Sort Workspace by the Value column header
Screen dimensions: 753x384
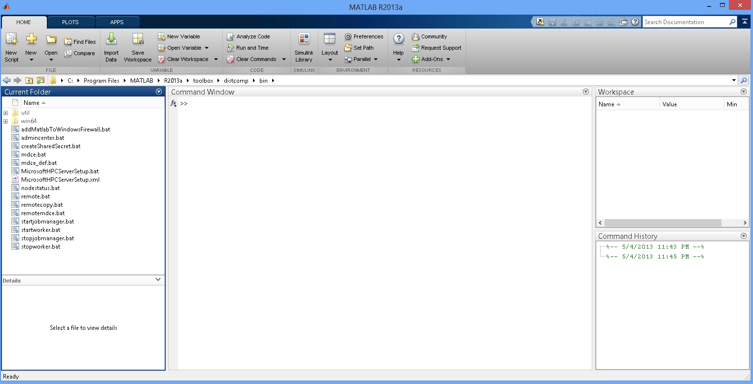[691, 104]
